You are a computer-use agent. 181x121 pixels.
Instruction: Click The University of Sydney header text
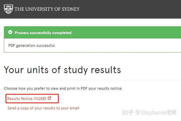(47, 9)
